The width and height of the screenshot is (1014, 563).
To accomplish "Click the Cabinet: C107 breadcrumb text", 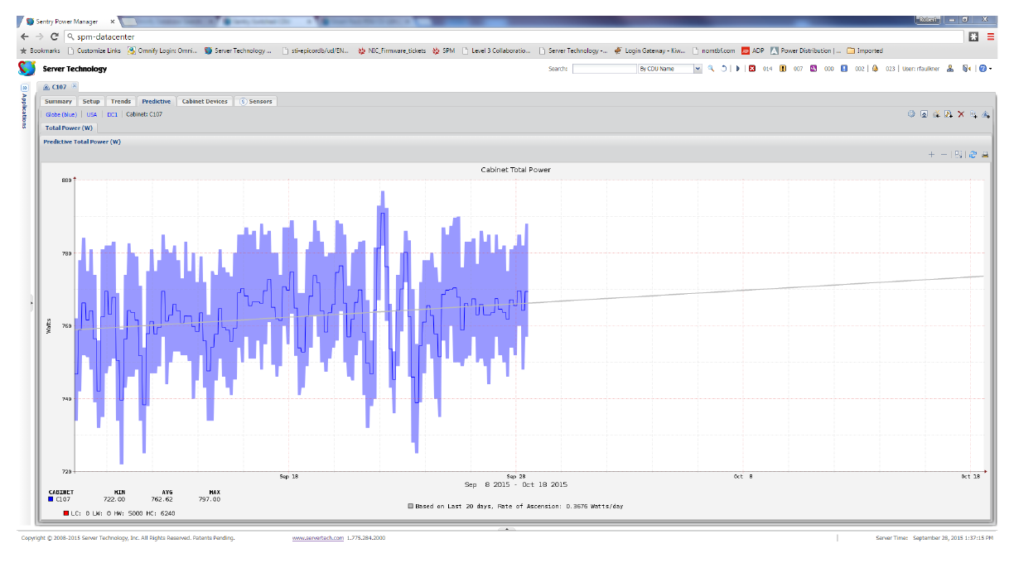I will [144, 114].
